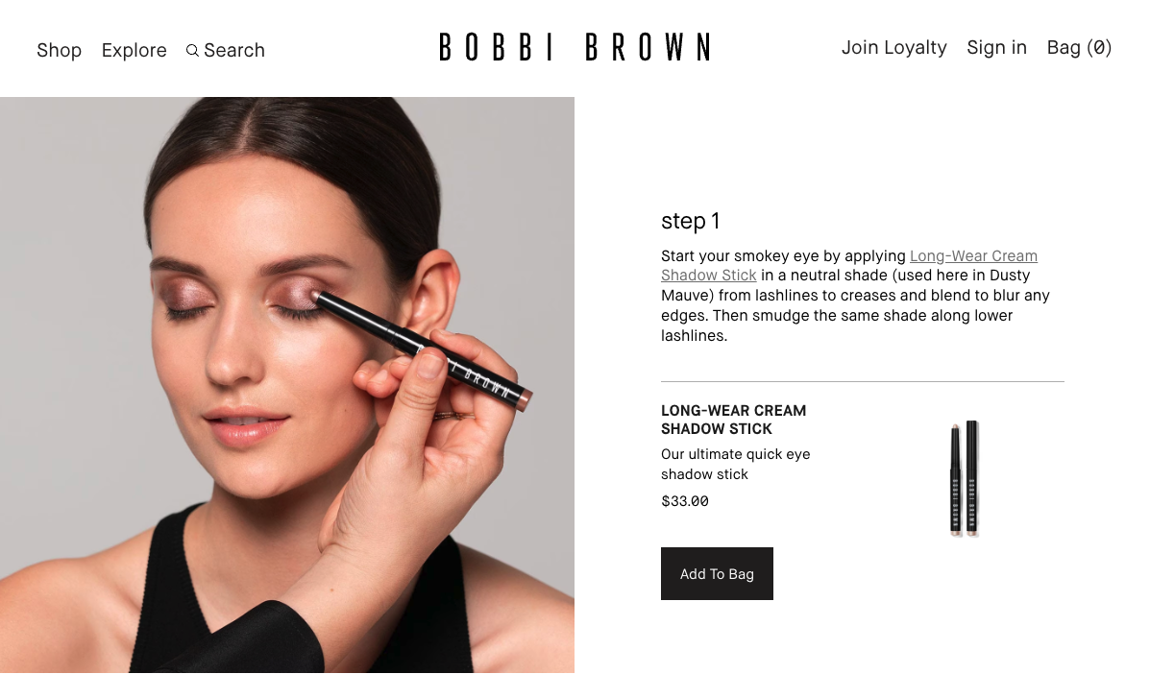This screenshot has height=674, width=1150.
Task: Click the divider line above product
Action: [x=863, y=382]
